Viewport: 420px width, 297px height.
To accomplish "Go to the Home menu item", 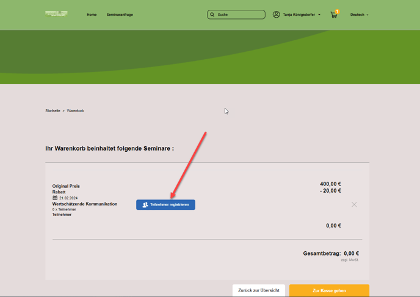I will 92,15.
